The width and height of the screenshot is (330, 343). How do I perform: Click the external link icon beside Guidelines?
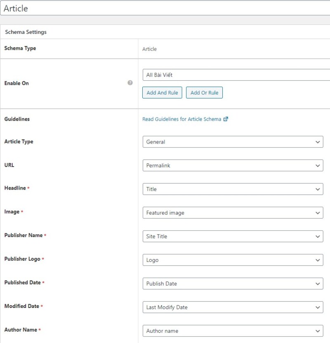(226, 119)
